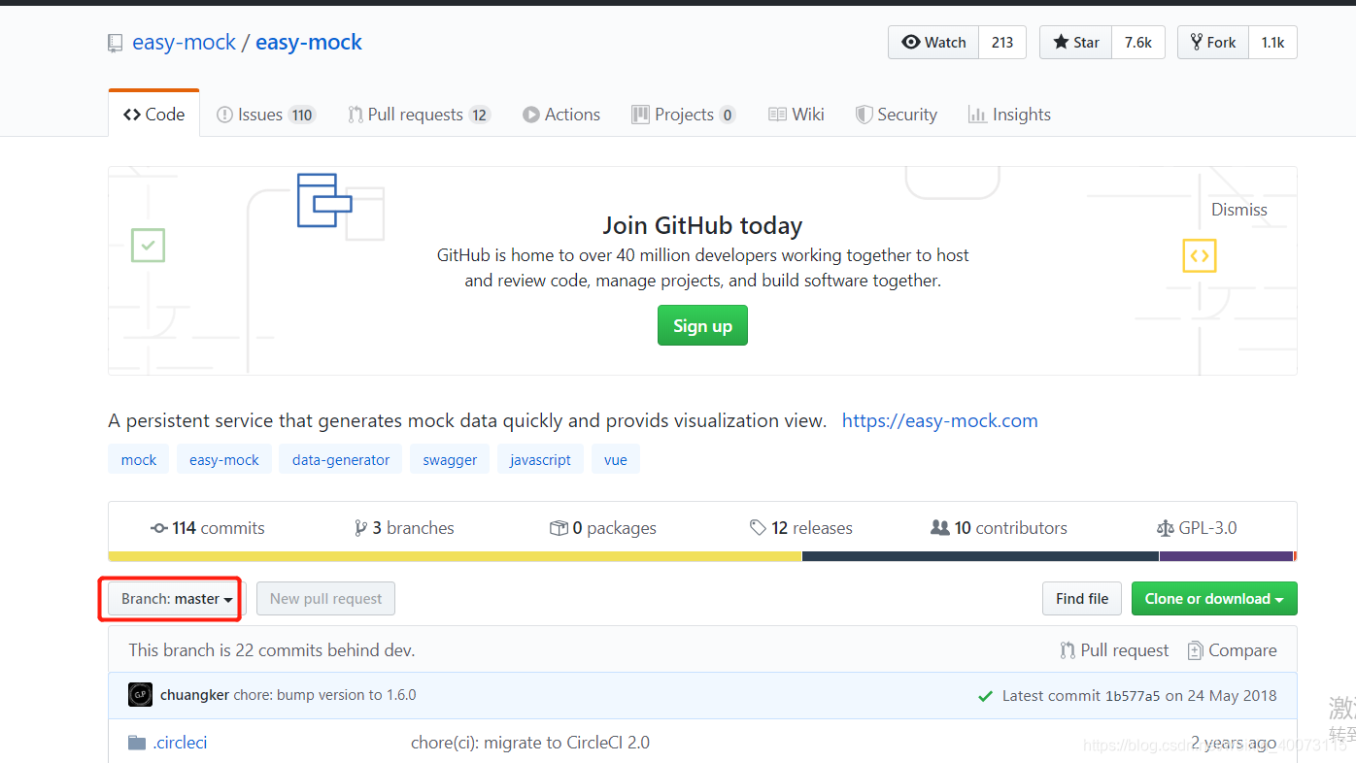Dismiss the Join GitHub banner
Viewport: 1356px width, 763px height.
click(x=1238, y=210)
